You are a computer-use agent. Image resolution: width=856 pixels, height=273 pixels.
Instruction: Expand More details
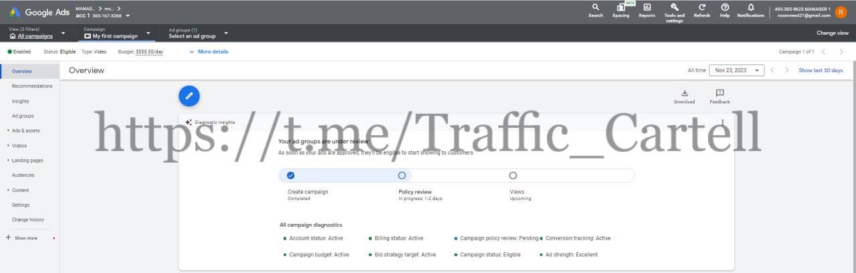tap(209, 52)
